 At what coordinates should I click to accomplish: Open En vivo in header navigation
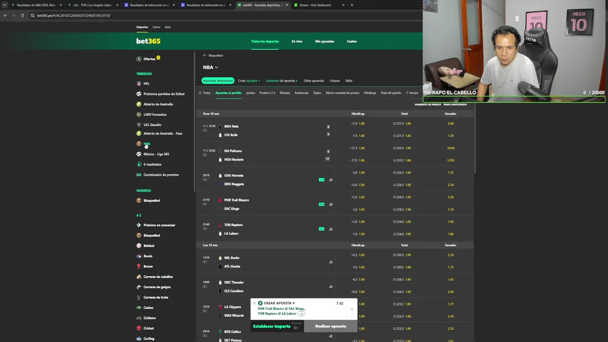(297, 41)
